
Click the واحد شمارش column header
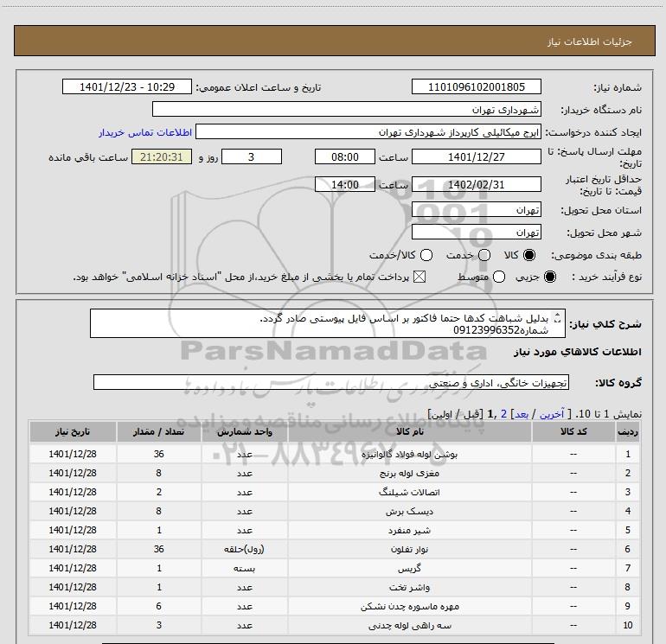(x=245, y=431)
